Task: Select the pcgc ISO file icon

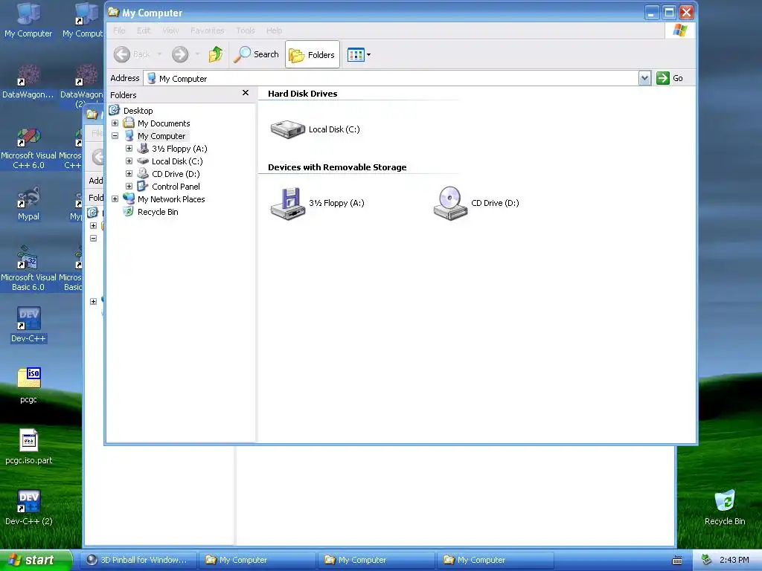Action: (x=28, y=385)
